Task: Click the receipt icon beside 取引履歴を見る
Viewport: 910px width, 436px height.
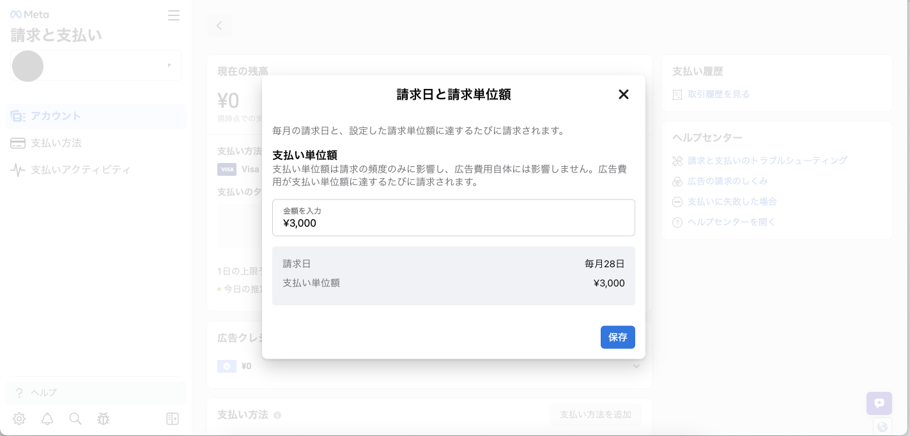Action: [677, 95]
